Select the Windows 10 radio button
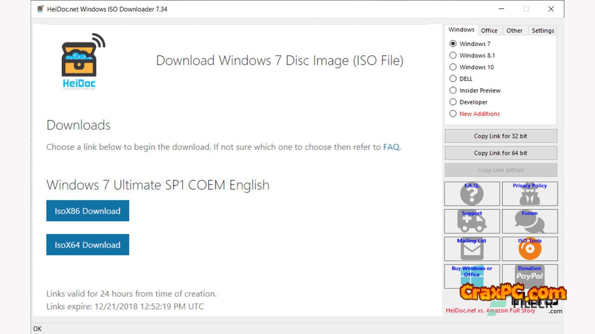Viewport: 595px width, 334px height. click(453, 67)
